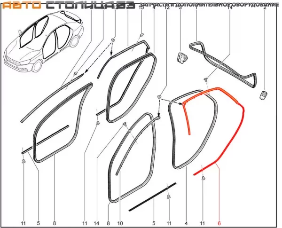282x228 pixels.
Task: Click the number 4 label at bottom
Action: pyautogui.click(x=186, y=222)
